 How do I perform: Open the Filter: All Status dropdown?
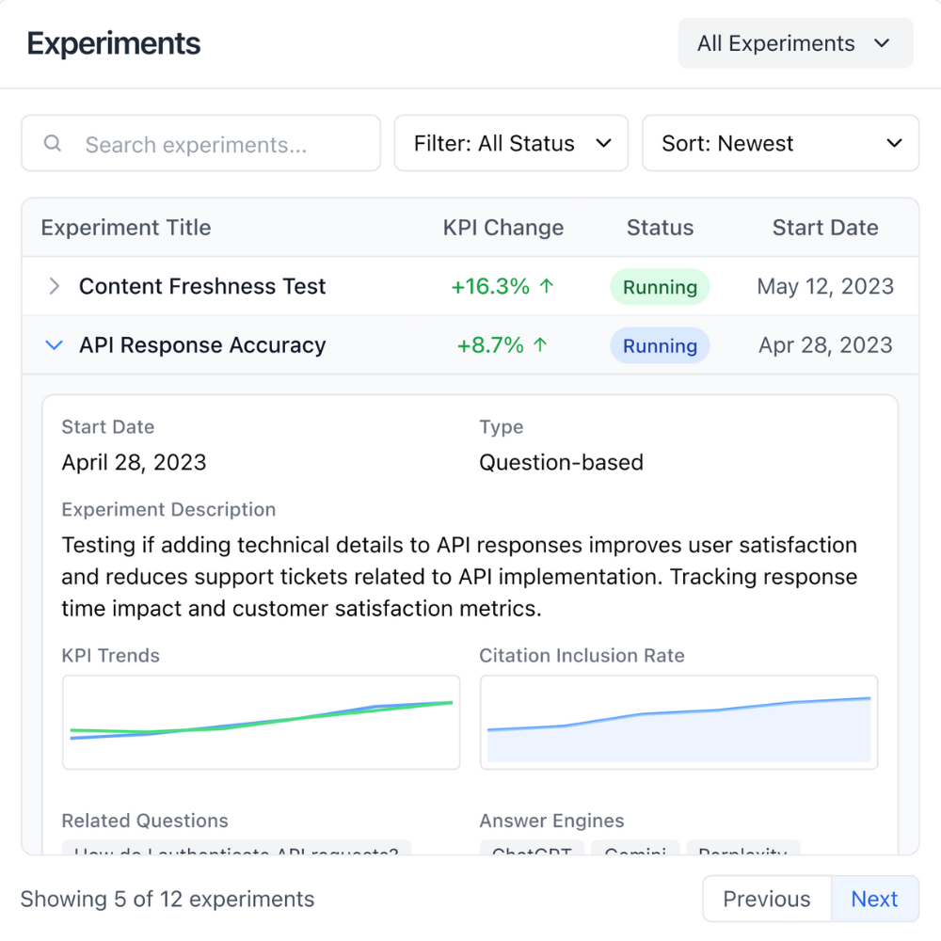pos(511,143)
